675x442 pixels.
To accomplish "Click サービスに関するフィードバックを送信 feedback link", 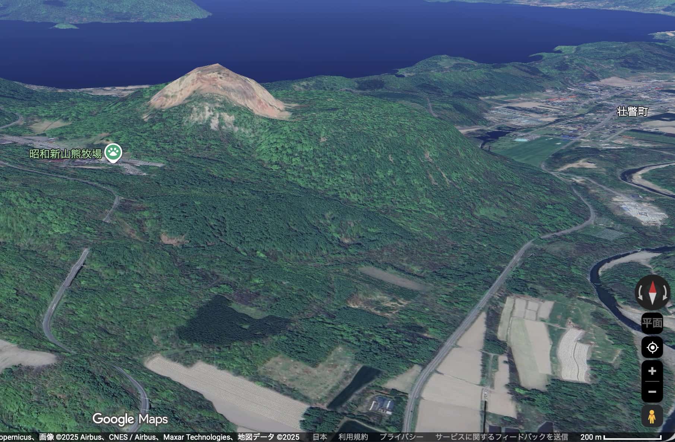I will [501, 437].
